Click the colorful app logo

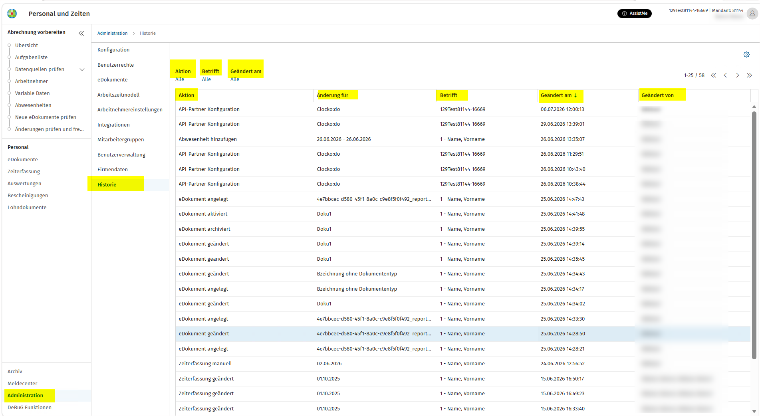pos(12,14)
